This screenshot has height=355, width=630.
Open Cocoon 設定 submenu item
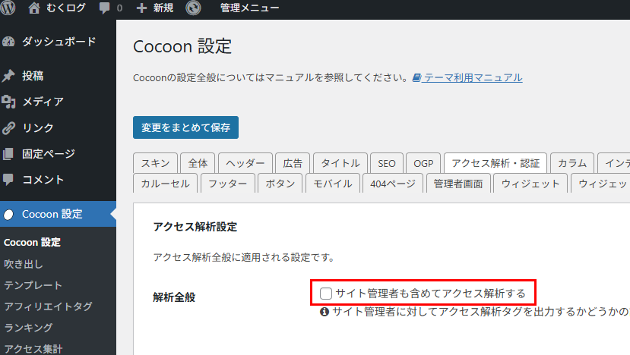(32, 242)
